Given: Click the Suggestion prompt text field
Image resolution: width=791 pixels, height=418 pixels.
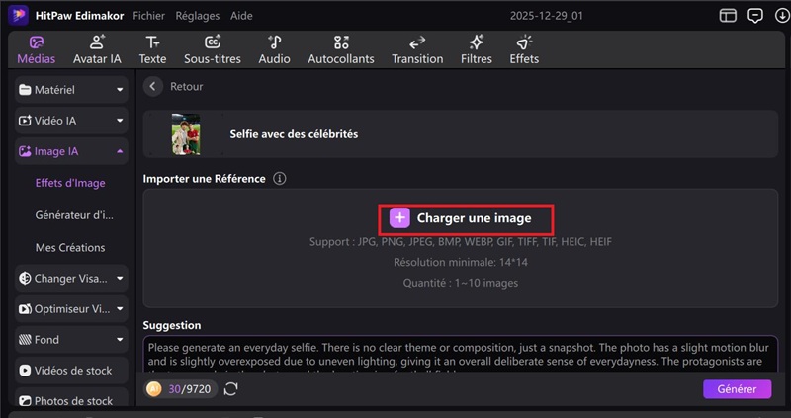Looking at the screenshot, I should click(x=460, y=355).
